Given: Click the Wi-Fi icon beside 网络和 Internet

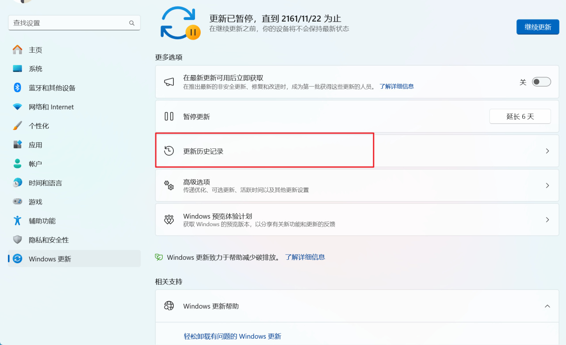Looking at the screenshot, I should (17, 107).
